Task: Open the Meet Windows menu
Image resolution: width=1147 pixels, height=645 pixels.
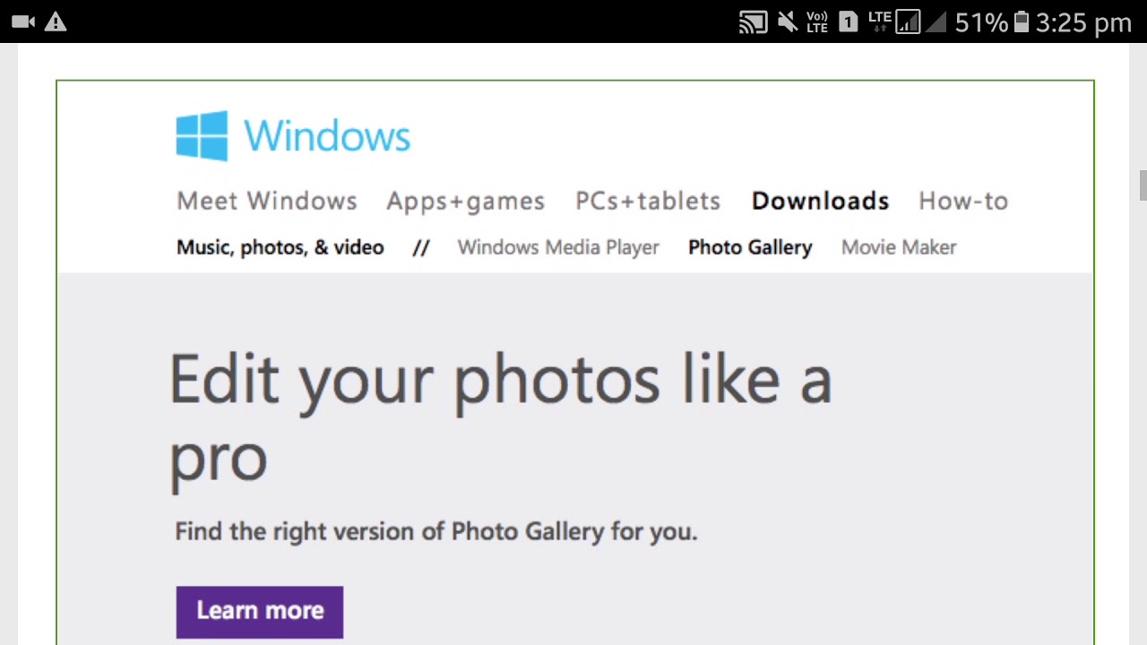Action: click(267, 201)
